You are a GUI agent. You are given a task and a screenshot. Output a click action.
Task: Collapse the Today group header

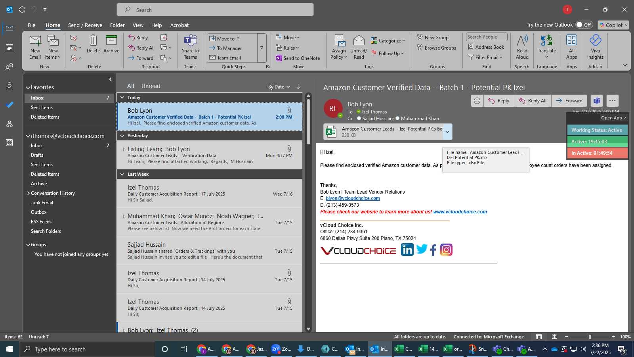tap(122, 98)
